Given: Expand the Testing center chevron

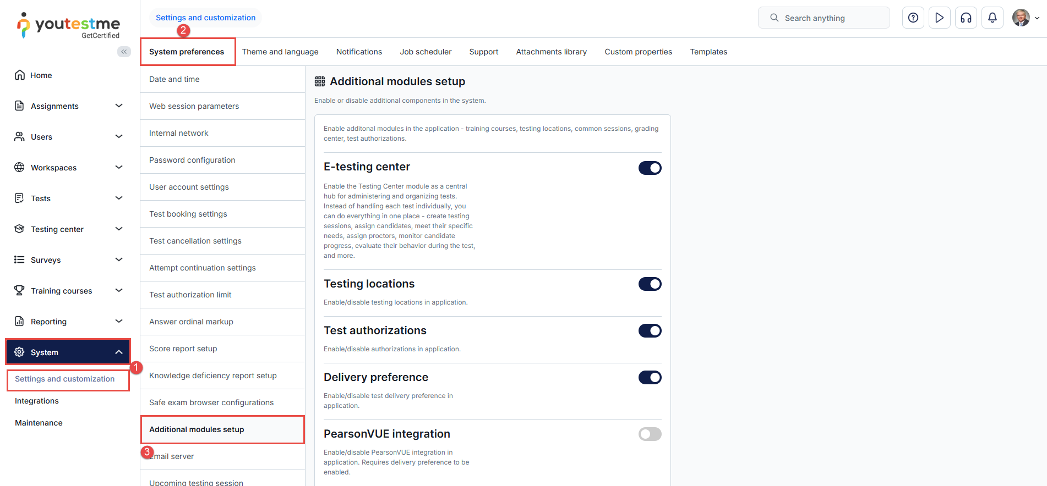Looking at the screenshot, I should tap(119, 229).
